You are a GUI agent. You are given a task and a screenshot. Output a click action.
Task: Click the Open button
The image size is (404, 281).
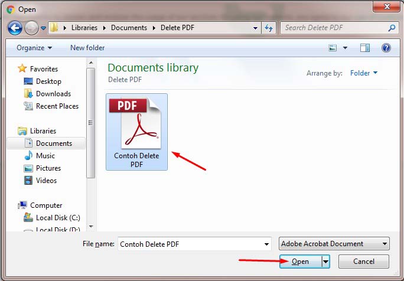(x=300, y=262)
